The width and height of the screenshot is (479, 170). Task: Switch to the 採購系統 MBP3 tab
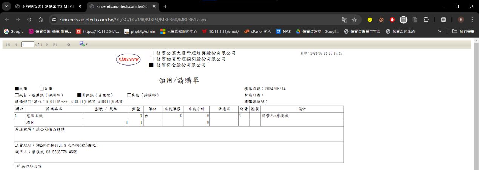[48, 6]
